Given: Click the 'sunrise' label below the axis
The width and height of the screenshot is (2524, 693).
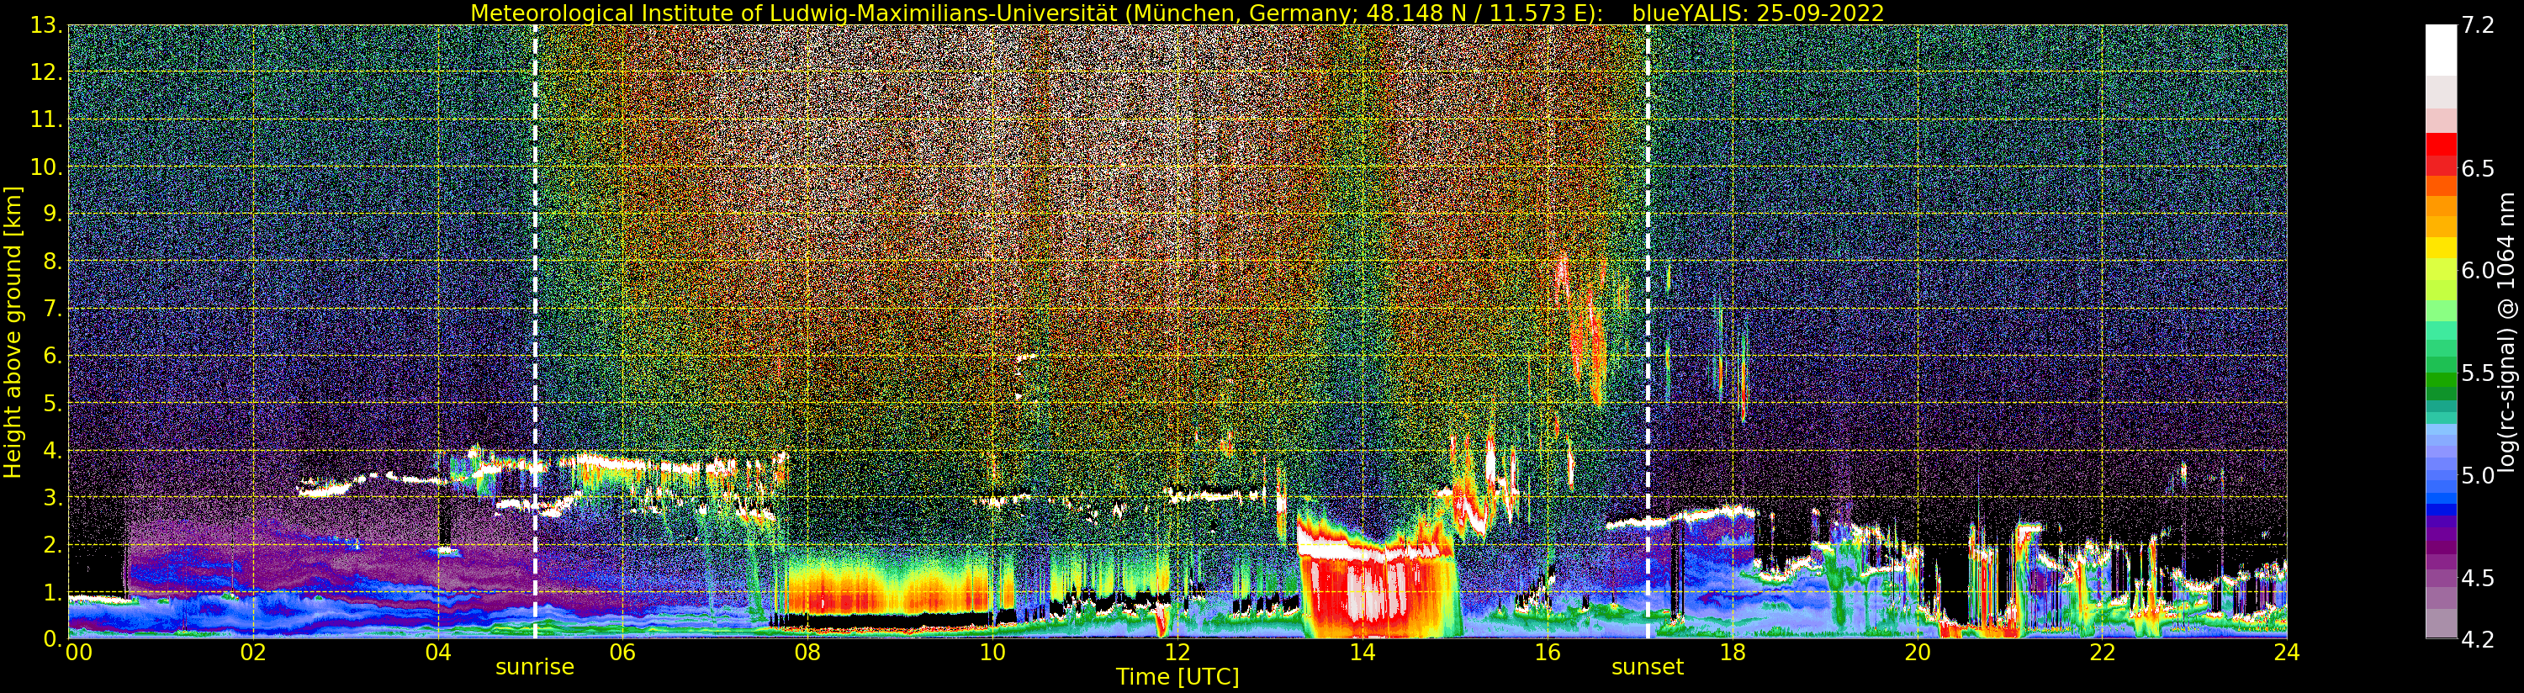Looking at the screenshot, I should click(534, 668).
